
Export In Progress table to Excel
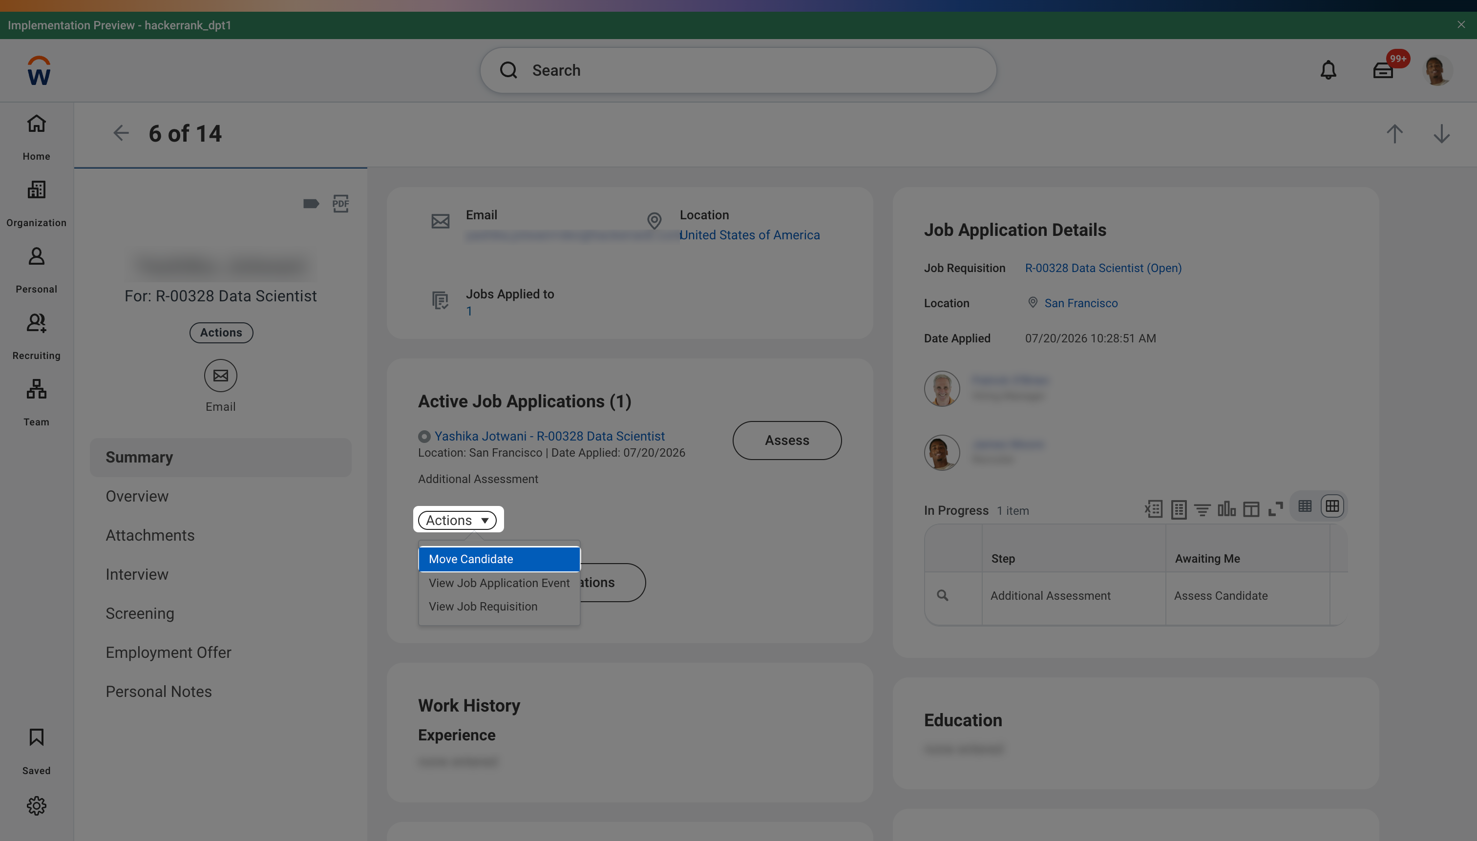1153,509
